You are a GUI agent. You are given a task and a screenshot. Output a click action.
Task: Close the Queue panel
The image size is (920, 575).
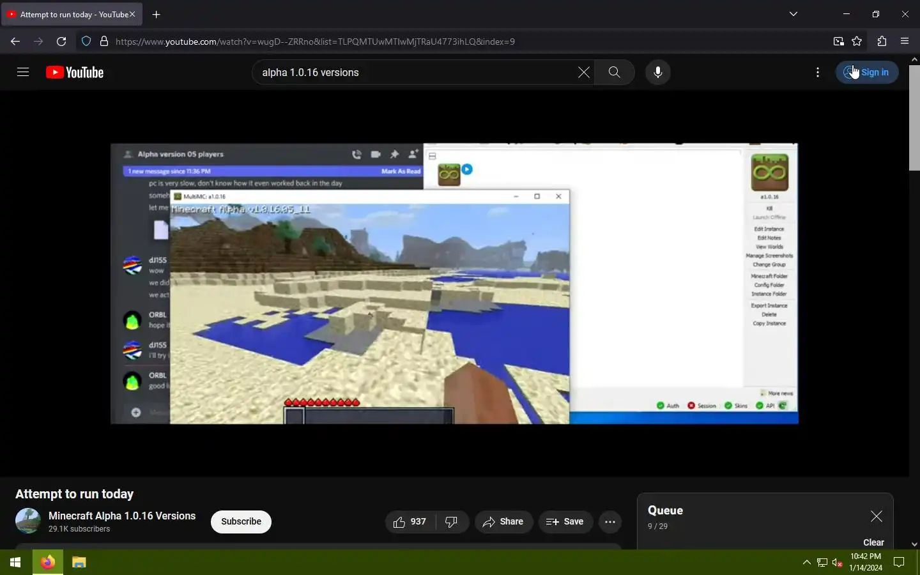pyautogui.click(x=877, y=516)
